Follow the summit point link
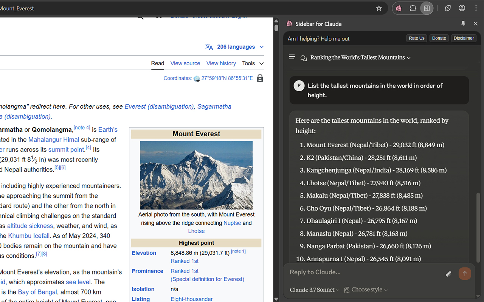Screen dimensions: 484x302 (66, 149)
